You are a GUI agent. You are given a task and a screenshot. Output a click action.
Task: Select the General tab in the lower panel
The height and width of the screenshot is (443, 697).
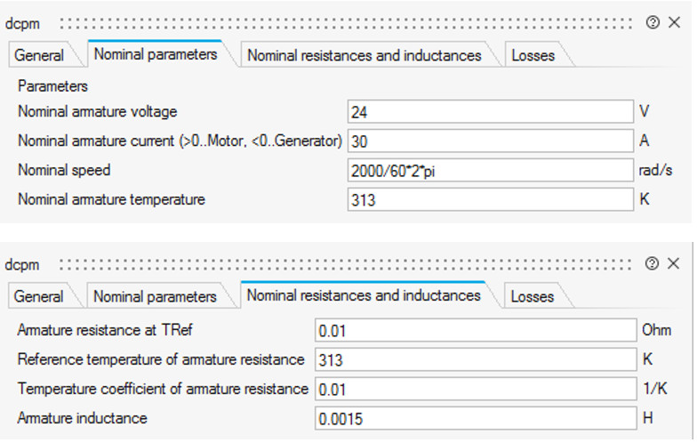coord(39,296)
